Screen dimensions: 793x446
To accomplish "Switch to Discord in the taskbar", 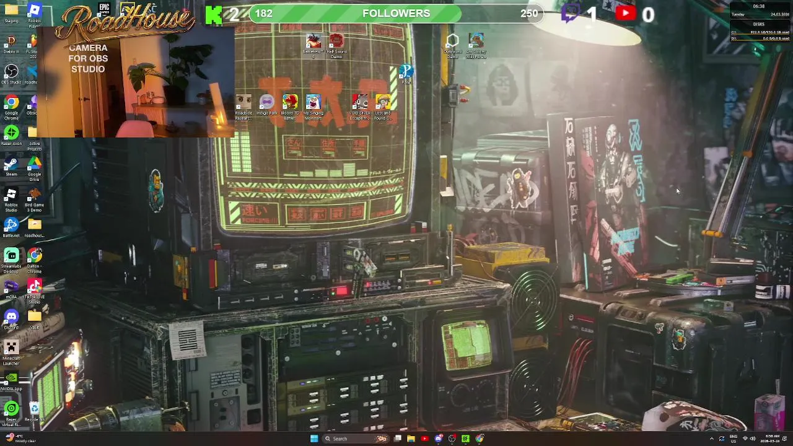I will tap(439, 439).
